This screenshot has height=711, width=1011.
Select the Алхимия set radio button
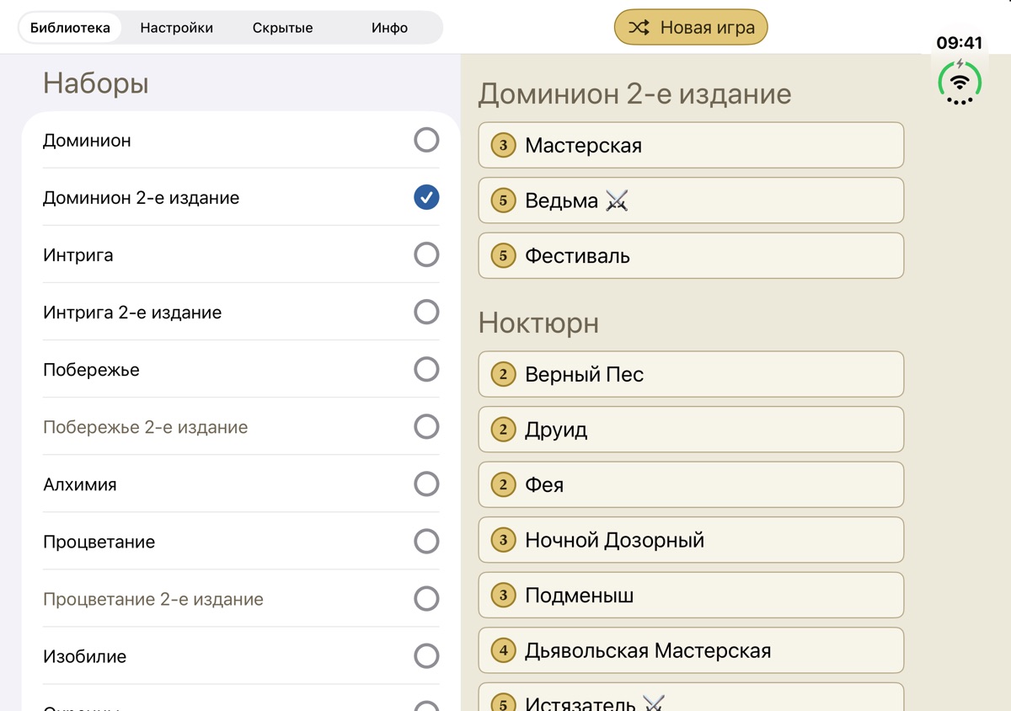coord(426,484)
